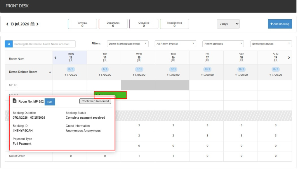Click the document icon beside Room No. MP-102
Image resolution: width=299 pixels, height=178 pixels.
click(15, 101)
